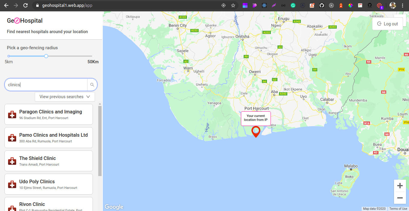Click Yenagoa label on map
Image resolution: width=409 pixels, height=211 pixels.
214,103
